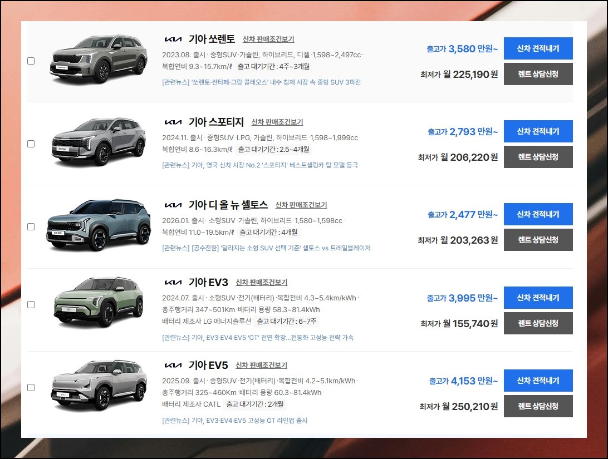Request 렌트 상담신청 for EV3
608x459 pixels.
[538, 323]
